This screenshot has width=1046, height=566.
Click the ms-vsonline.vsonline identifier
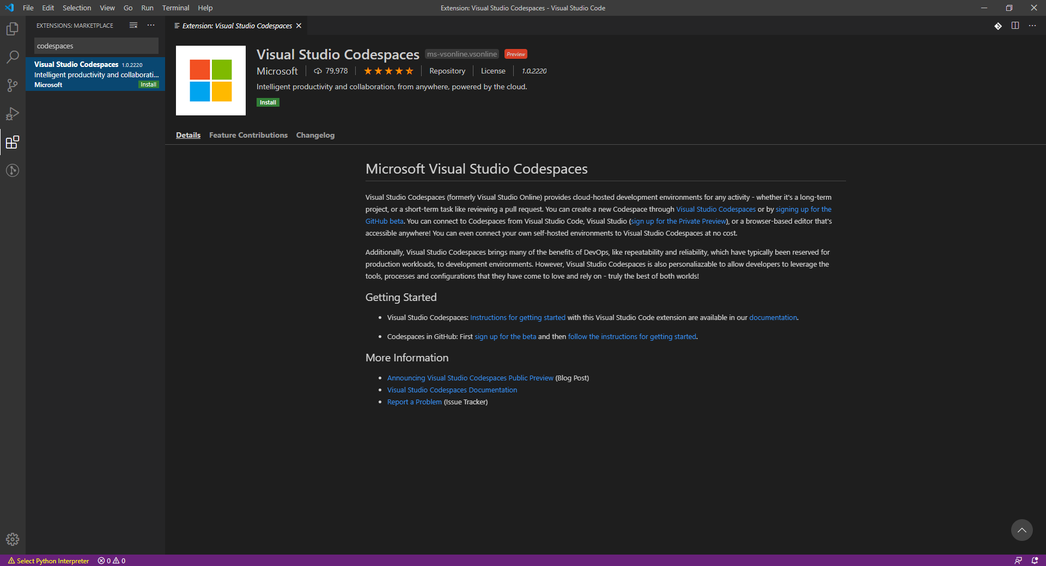click(462, 54)
